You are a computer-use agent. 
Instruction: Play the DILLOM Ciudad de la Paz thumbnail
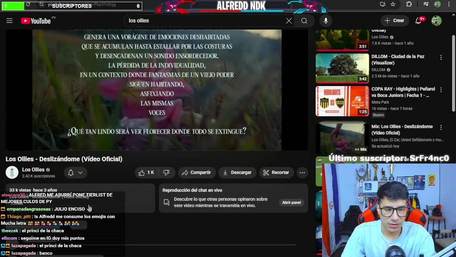[x=342, y=69]
